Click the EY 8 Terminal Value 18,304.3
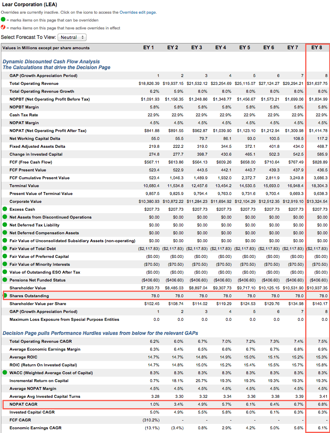Image resolution: width=330 pixels, height=433 pixels. pos(319,185)
